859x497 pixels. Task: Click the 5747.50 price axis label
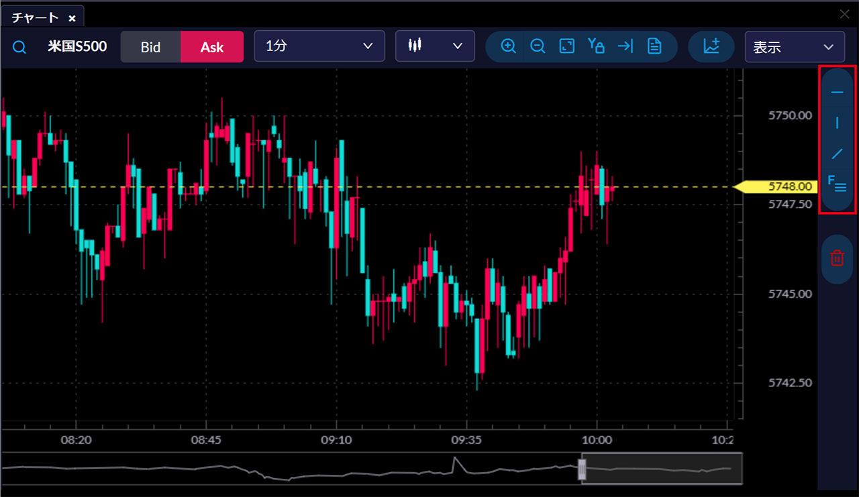point(790,204)
